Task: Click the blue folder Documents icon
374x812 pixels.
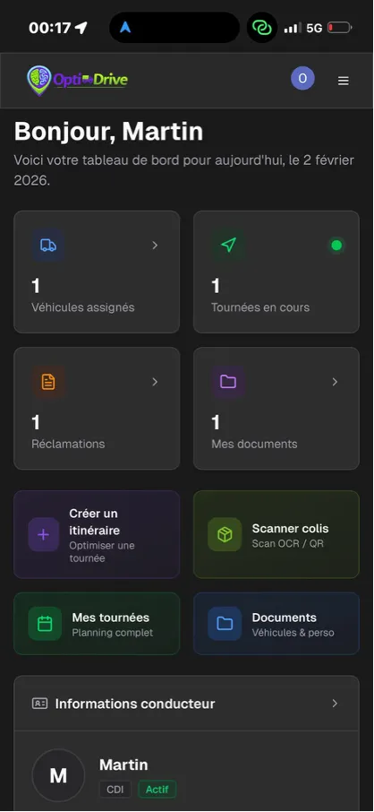Action: (x=225, y=624)
